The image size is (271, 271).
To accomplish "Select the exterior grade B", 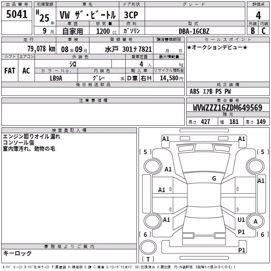I will [253, 31].
